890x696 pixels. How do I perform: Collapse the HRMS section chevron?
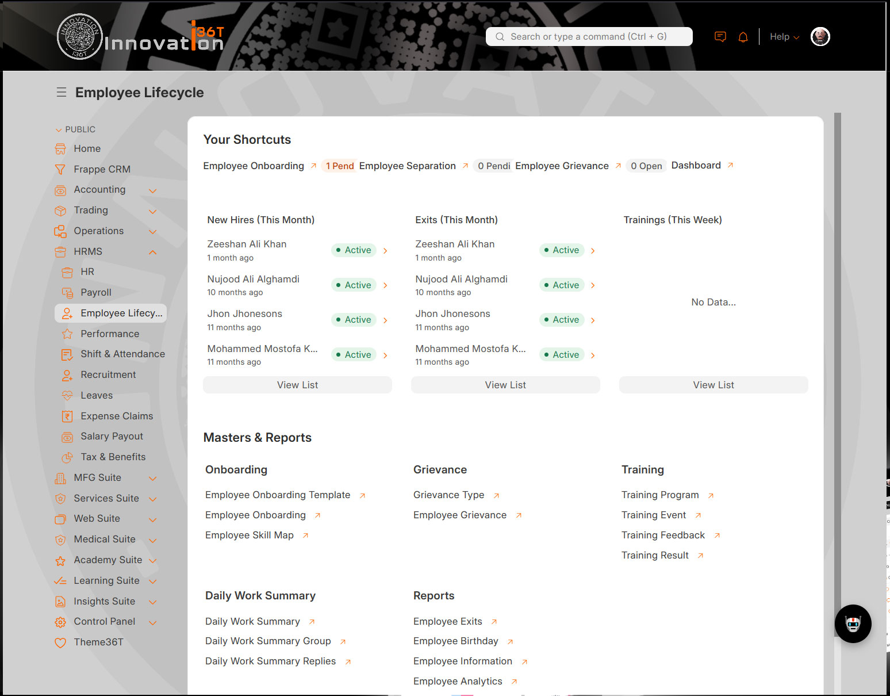[x=153, y=252]
